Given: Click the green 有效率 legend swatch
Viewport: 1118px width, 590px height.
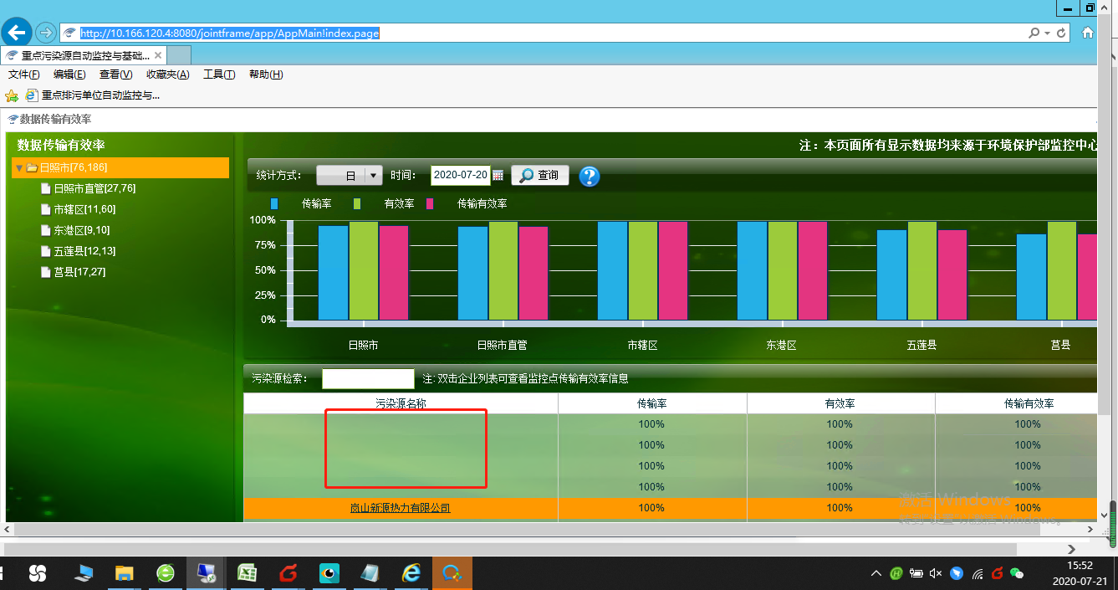Looking at the screenshot, I should (x=357, y=203).
